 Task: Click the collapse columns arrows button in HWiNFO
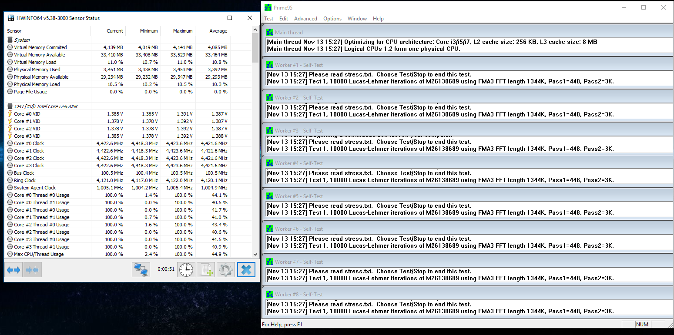coord(33,270)
